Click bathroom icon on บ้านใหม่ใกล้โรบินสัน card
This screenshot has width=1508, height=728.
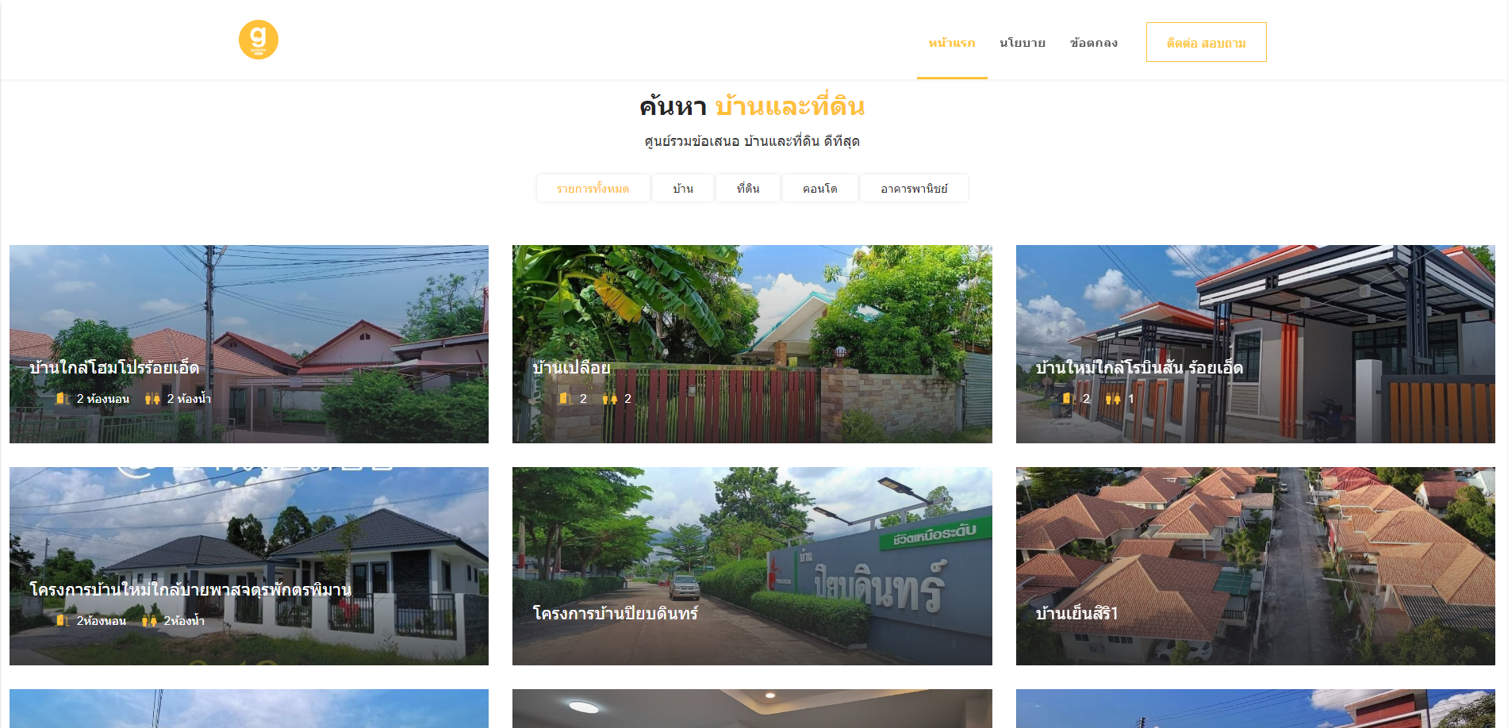pyautogui.click(x=1113, y=398)
